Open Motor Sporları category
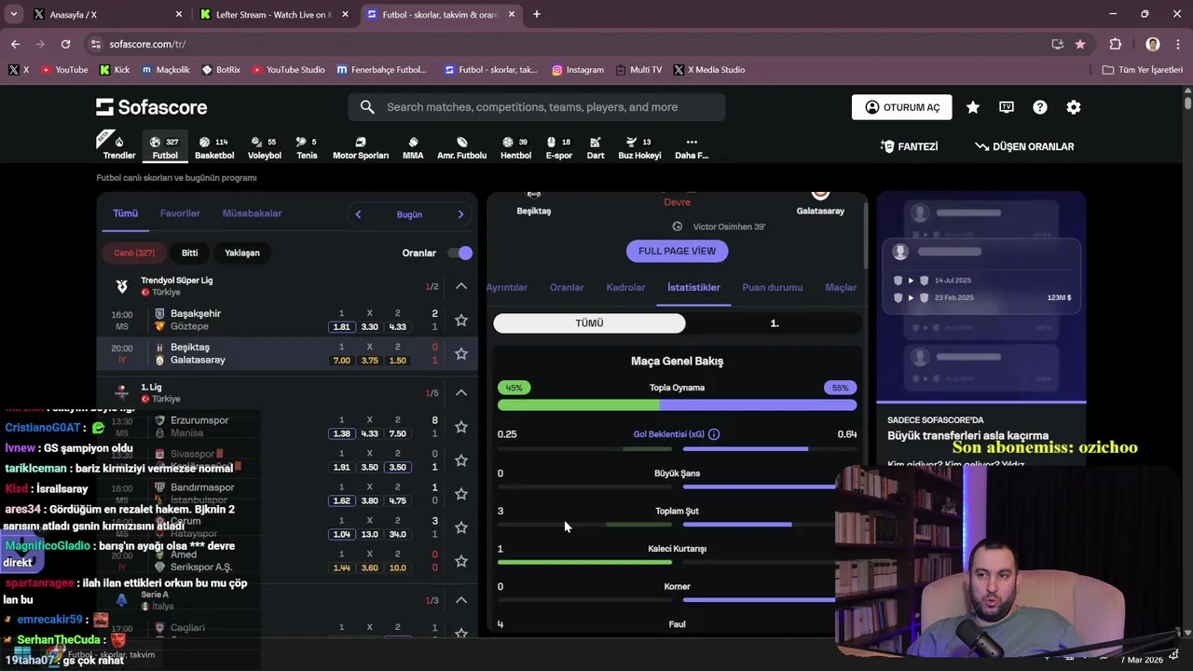1193x671 pixels. point(361,147)
